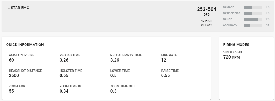Click the Fire Rate value 12
This screenshot has width=275, height=101.
pos(163,60)
